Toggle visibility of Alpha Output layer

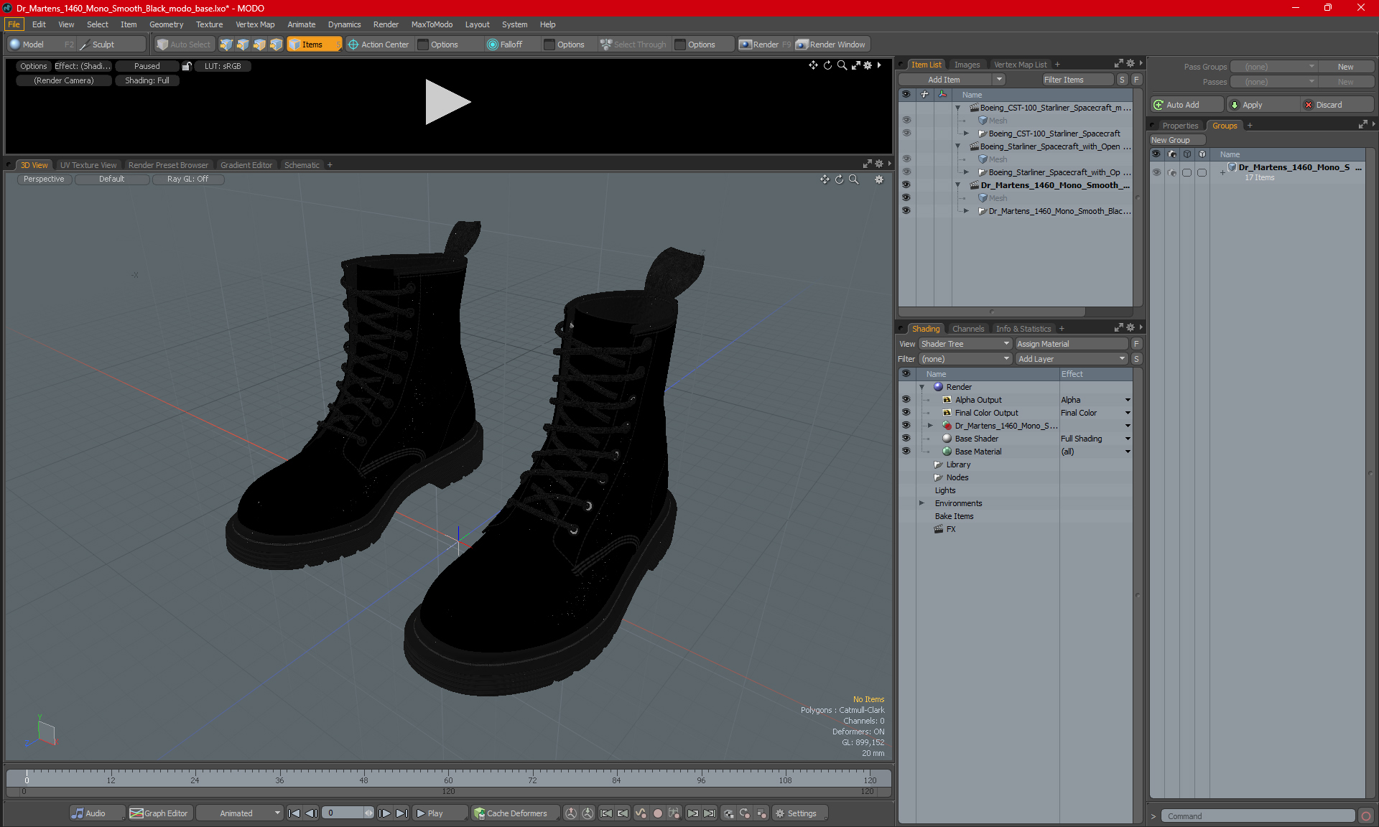point(906,400)
